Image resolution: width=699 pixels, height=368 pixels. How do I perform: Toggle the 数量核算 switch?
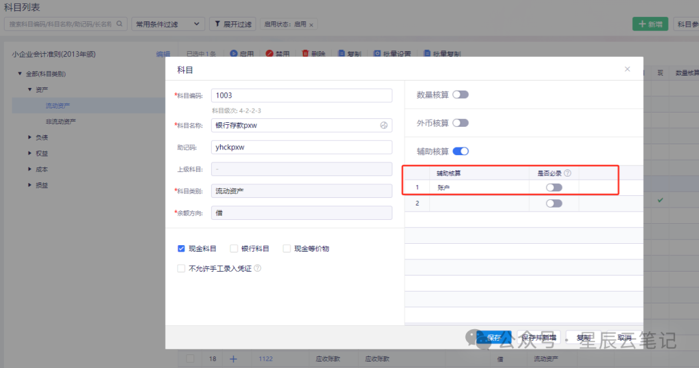tap(461, 94)
